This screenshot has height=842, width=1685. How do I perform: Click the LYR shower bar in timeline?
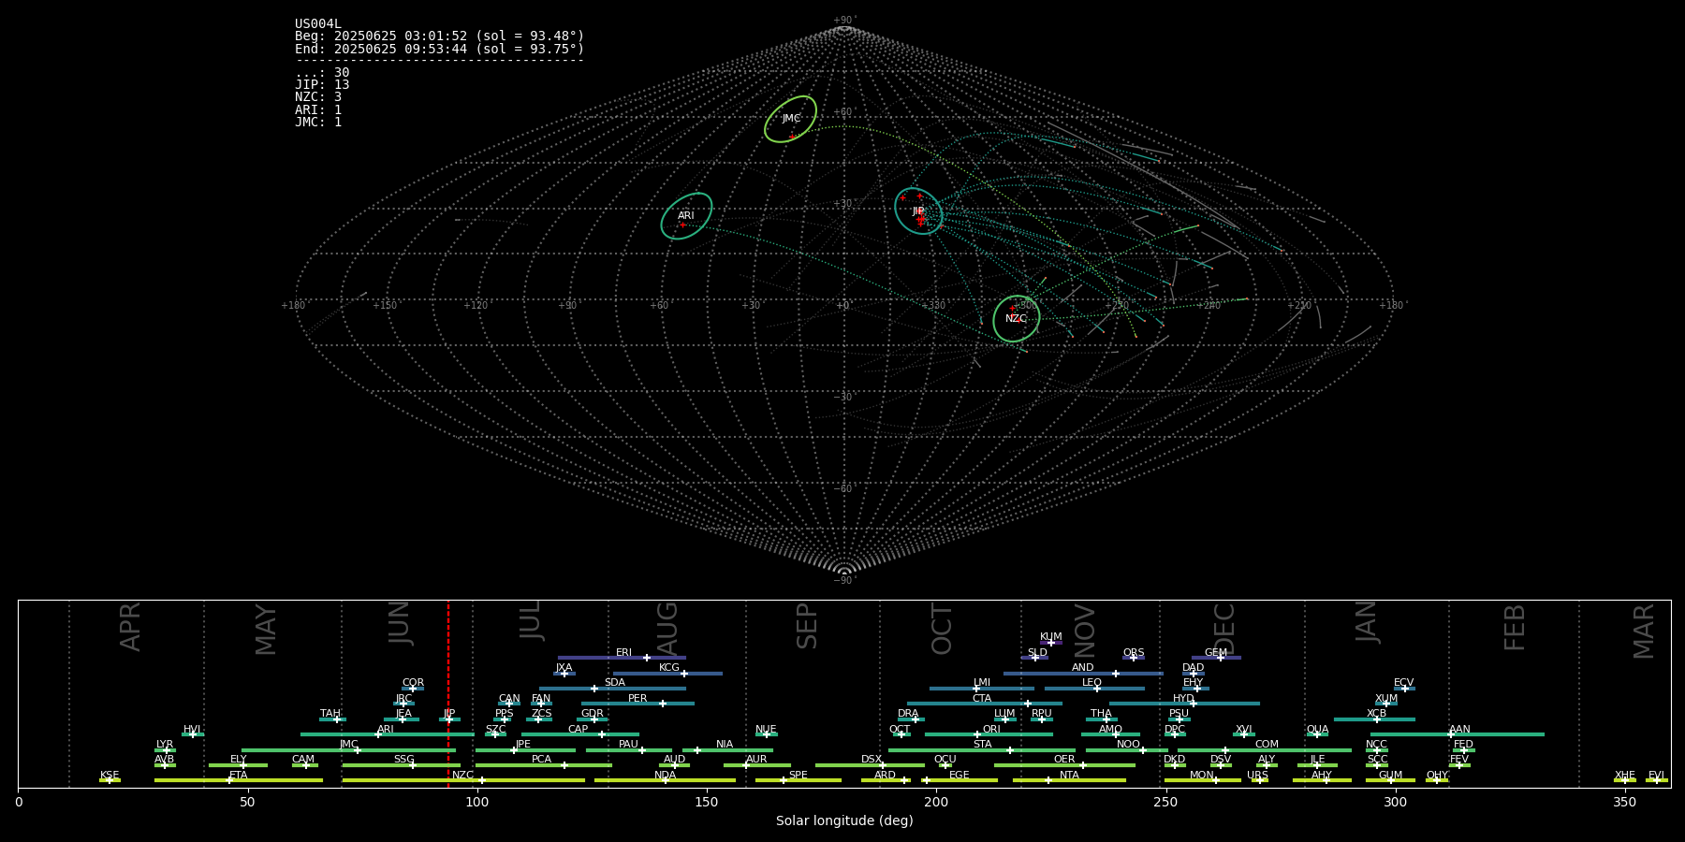[x=165, y=750]
